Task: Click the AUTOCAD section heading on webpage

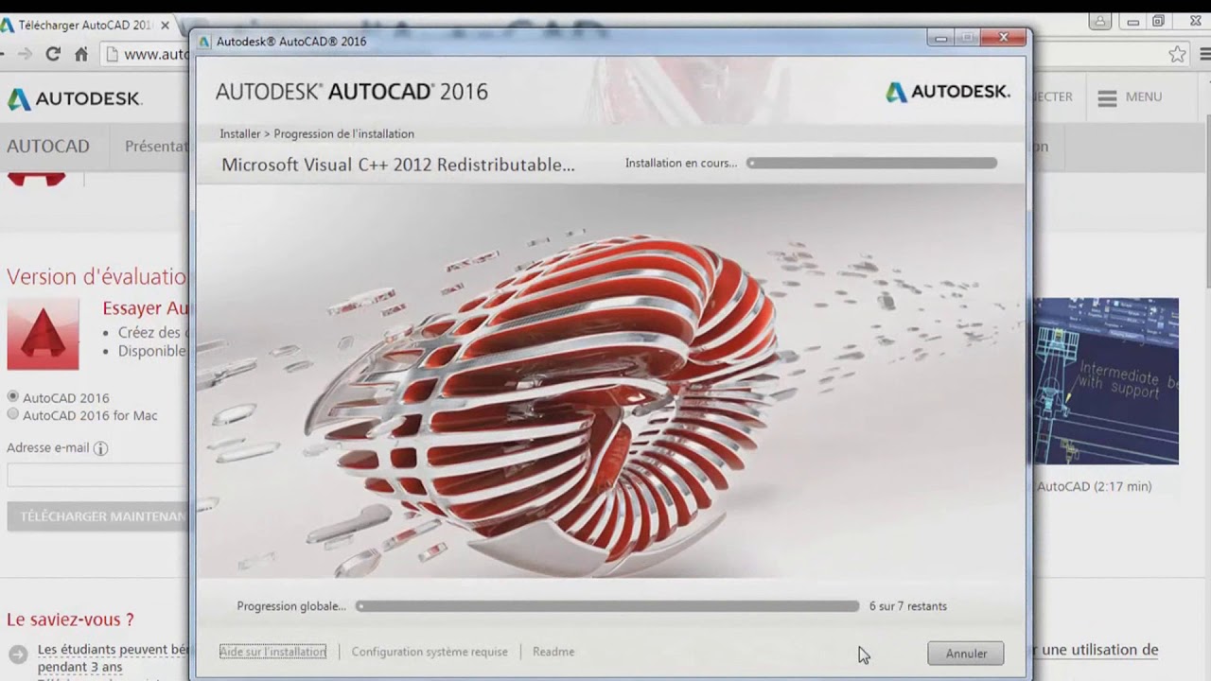Action: coord(48,147)
